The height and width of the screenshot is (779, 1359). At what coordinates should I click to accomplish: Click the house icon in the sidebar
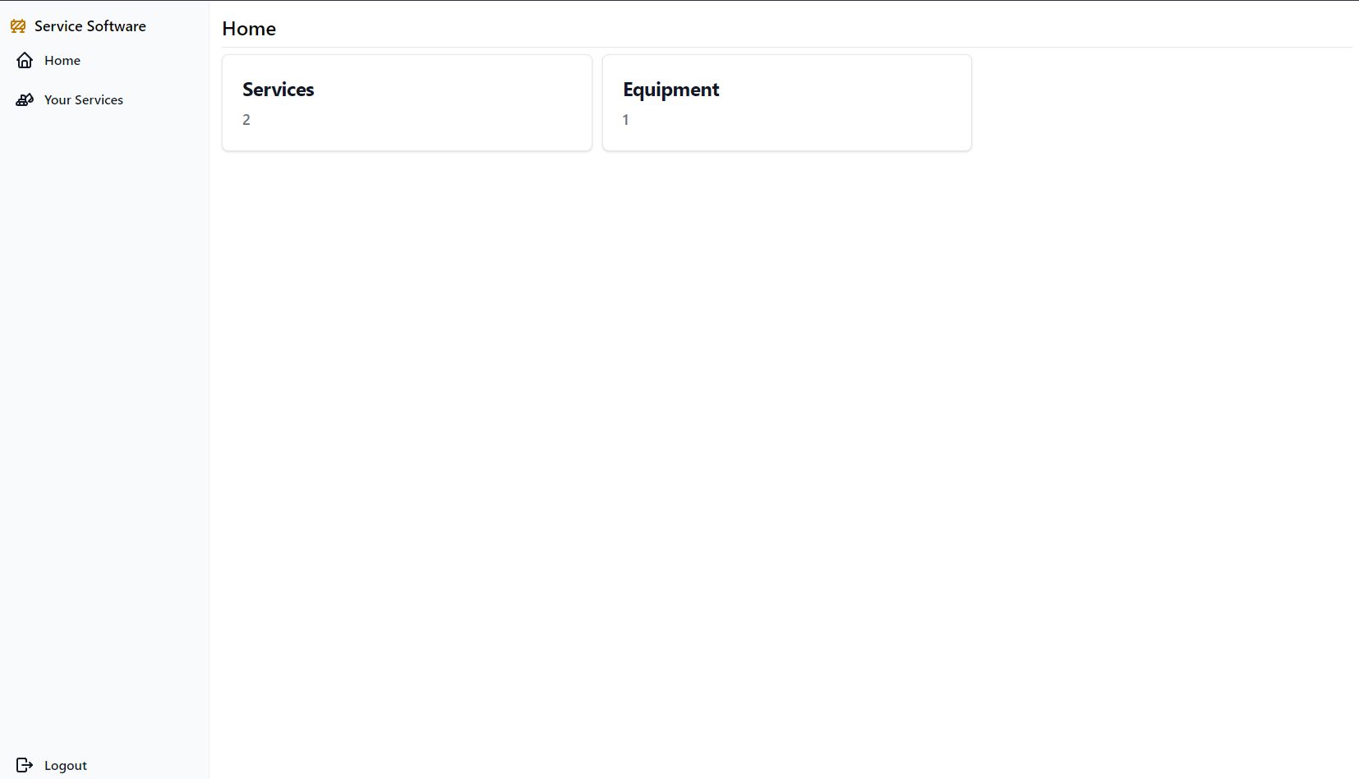[x=25, y=61]
